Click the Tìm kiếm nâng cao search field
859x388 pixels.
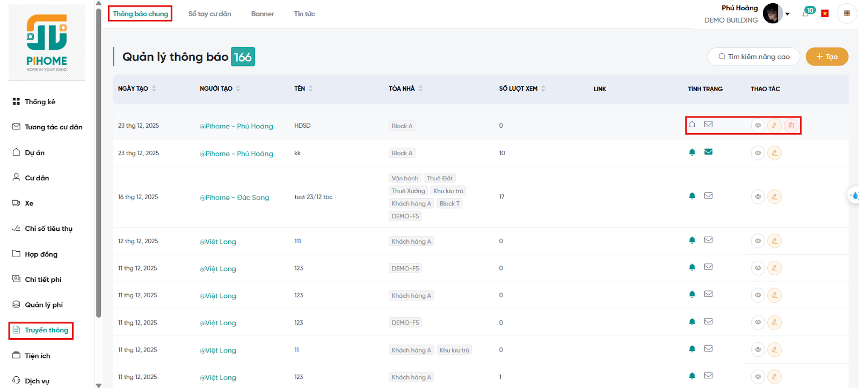(x=754, y=57)
